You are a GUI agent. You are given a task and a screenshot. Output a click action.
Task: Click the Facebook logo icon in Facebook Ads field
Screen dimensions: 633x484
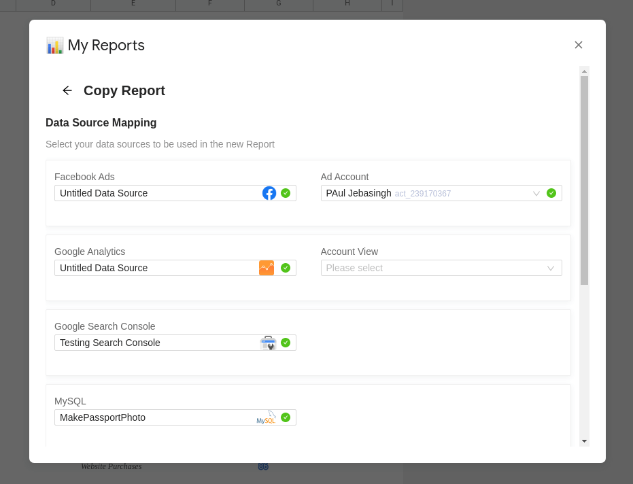pyautogui.click(x=269, y=193)
